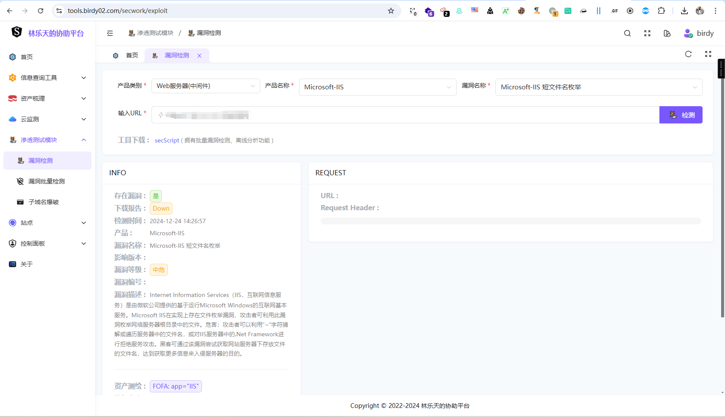Click the refresh icon in tab bar

[688, 54]
